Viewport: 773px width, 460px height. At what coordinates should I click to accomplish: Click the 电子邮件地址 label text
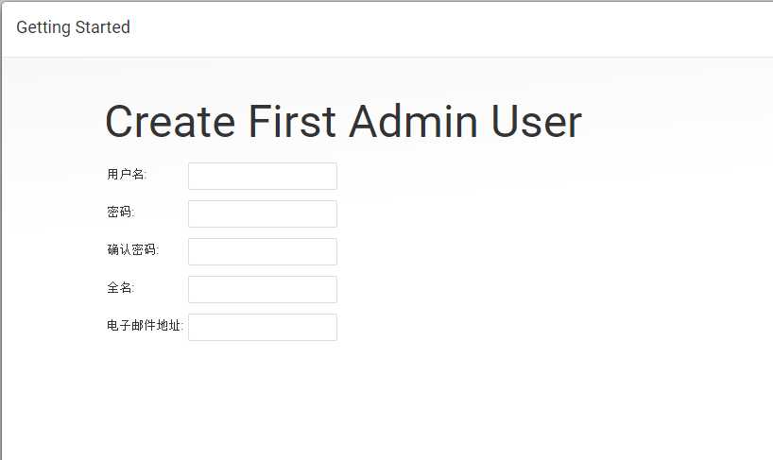point(145,325)
